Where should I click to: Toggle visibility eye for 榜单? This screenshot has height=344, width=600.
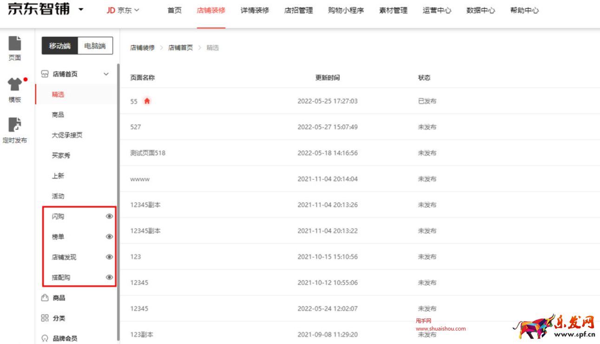pos(110,237)
